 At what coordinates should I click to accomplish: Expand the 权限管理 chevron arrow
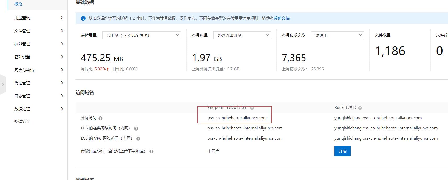(62, 44)
